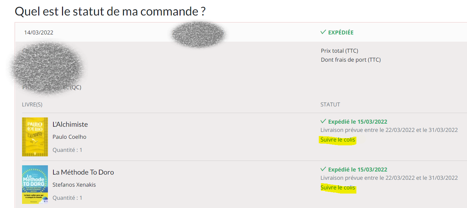Select author name Stefanos Xenakis
The image size is (467, 208).
point(74,185)
